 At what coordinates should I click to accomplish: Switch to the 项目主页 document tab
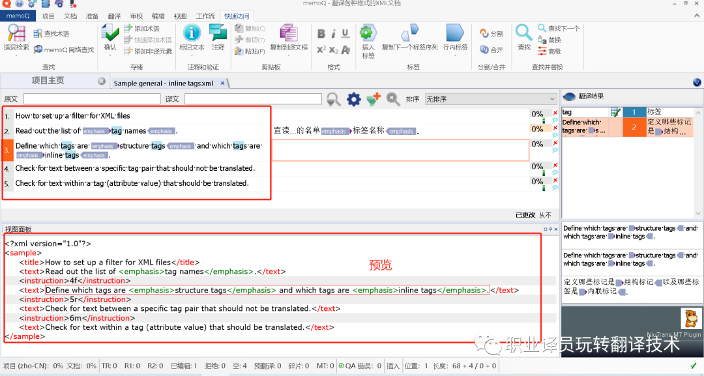(x=48, y=81)
